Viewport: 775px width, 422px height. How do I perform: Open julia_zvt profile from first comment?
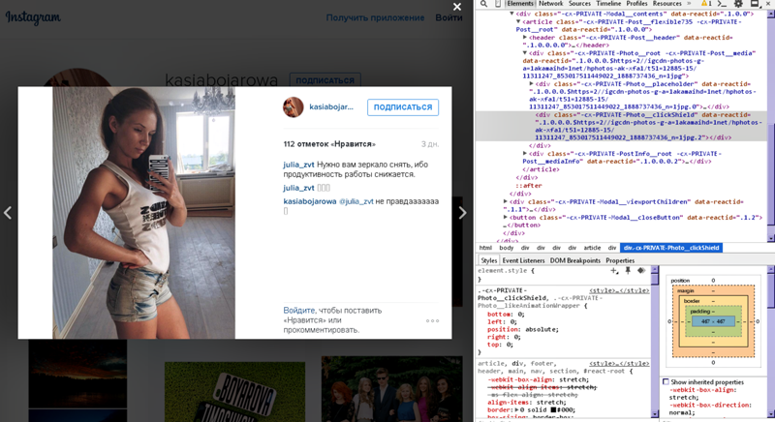tap(298, 165)
